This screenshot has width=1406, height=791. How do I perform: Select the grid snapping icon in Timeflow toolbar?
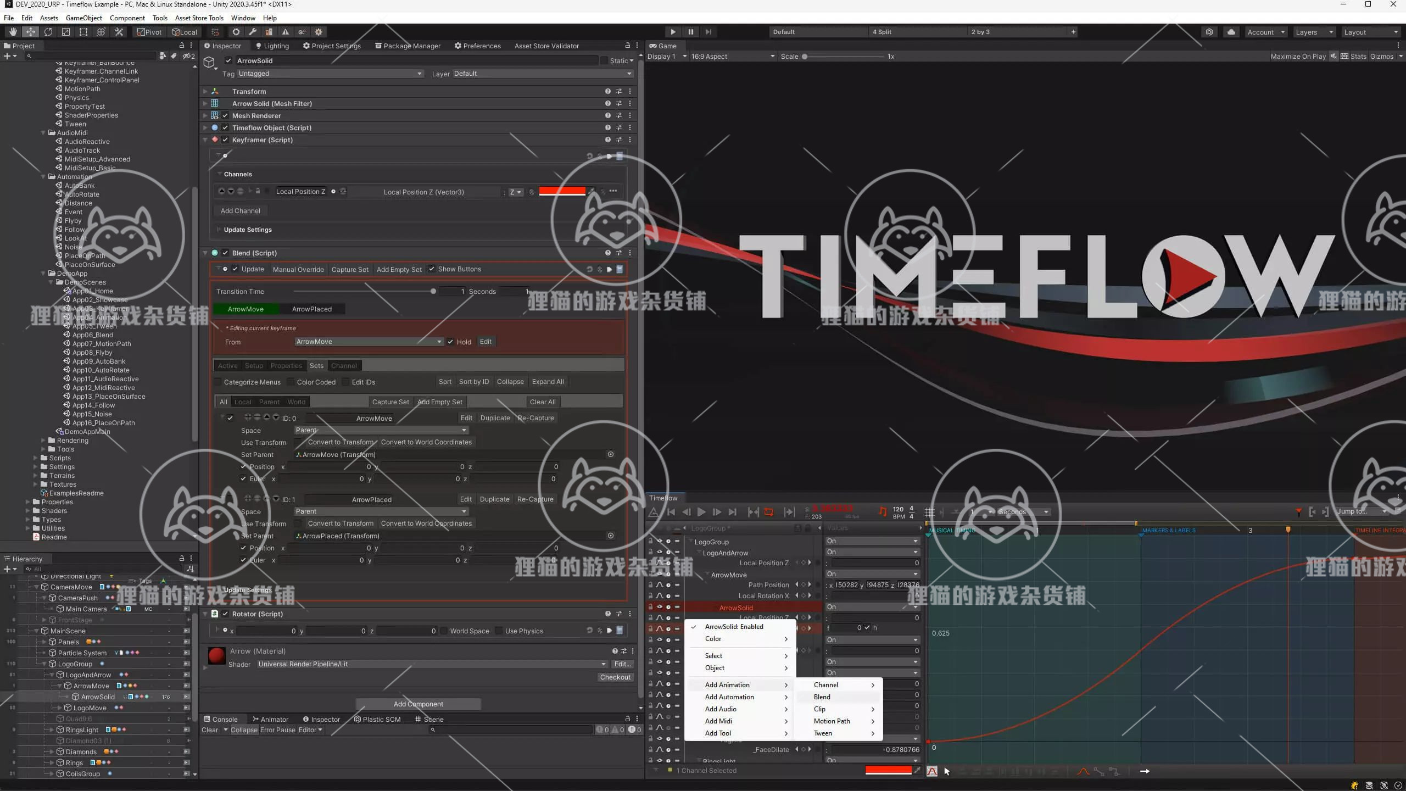pyautogui.click(x=930, y=511)
